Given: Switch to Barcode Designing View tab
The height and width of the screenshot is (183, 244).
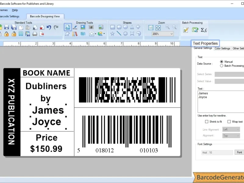Looking at the screenshot, I should (45, 16).
